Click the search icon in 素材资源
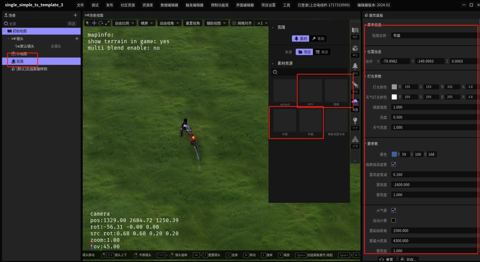Image resolution: width=480 pixels, height=262 pixels. click(x=275, y=72)
